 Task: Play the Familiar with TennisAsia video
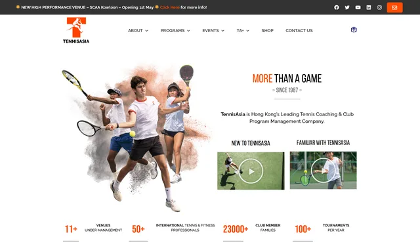click(x=324, y=171)
